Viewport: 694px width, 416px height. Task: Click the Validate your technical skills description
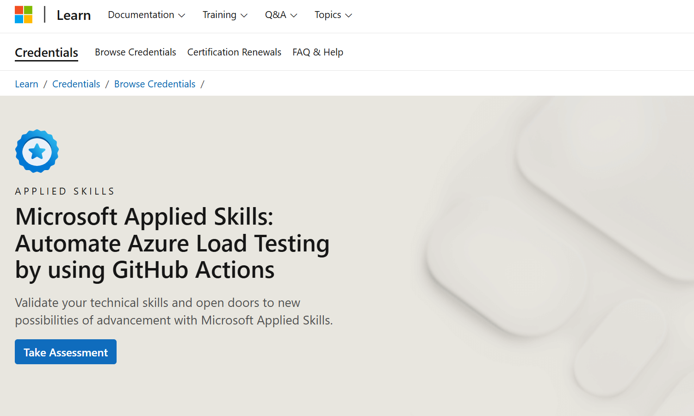pyautogui.click(x=173, y=312)
